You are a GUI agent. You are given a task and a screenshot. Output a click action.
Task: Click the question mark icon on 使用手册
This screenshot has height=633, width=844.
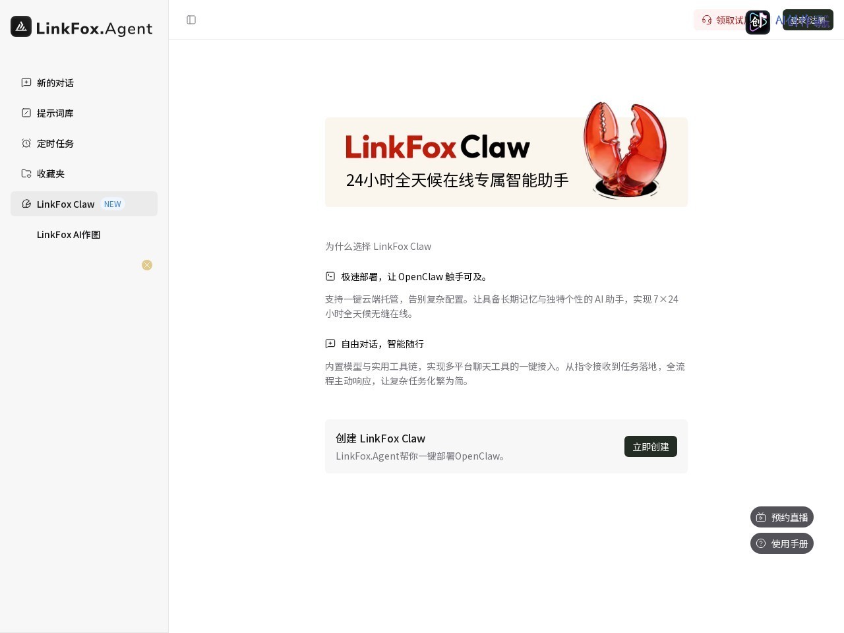[761, 543]
